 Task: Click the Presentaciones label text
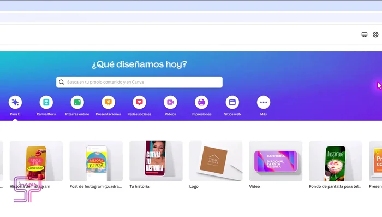(108, 114)
